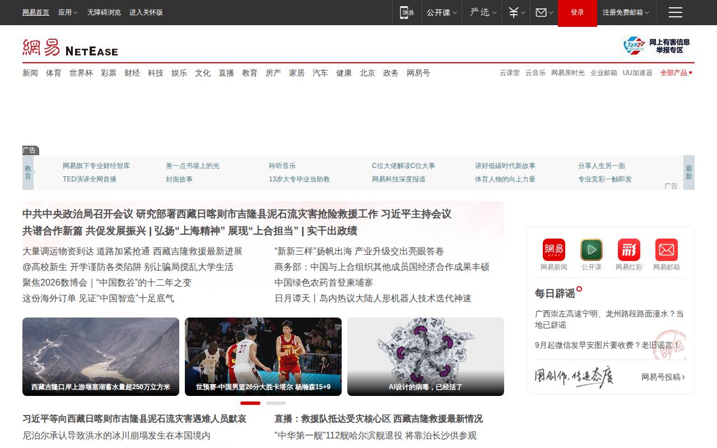Click the 最新 ad strip side tab
The height and width of the screenshot is (448, 717).
[x=689, y=172]
